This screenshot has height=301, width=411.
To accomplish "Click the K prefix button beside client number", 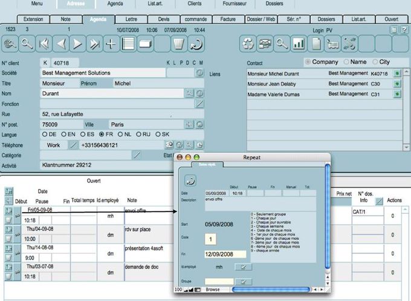I will (45, 63).
